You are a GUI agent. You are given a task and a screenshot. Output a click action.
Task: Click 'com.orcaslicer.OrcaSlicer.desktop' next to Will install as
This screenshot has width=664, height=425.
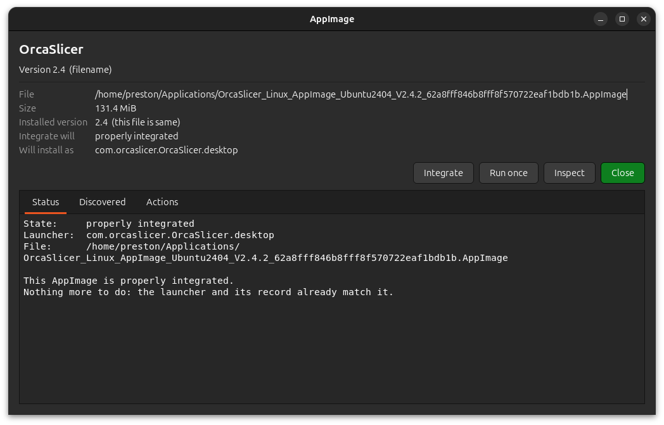point(167,150)
